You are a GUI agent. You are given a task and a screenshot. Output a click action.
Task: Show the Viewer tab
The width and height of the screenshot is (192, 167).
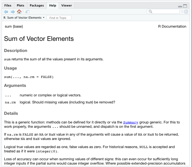coord(67,5)
